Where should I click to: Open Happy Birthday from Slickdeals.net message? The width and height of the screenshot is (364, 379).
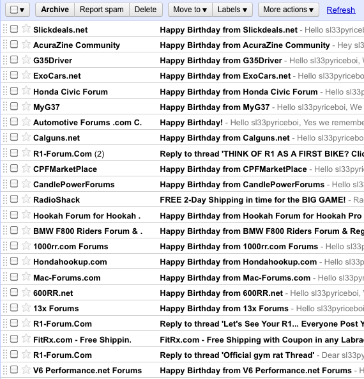229,30
